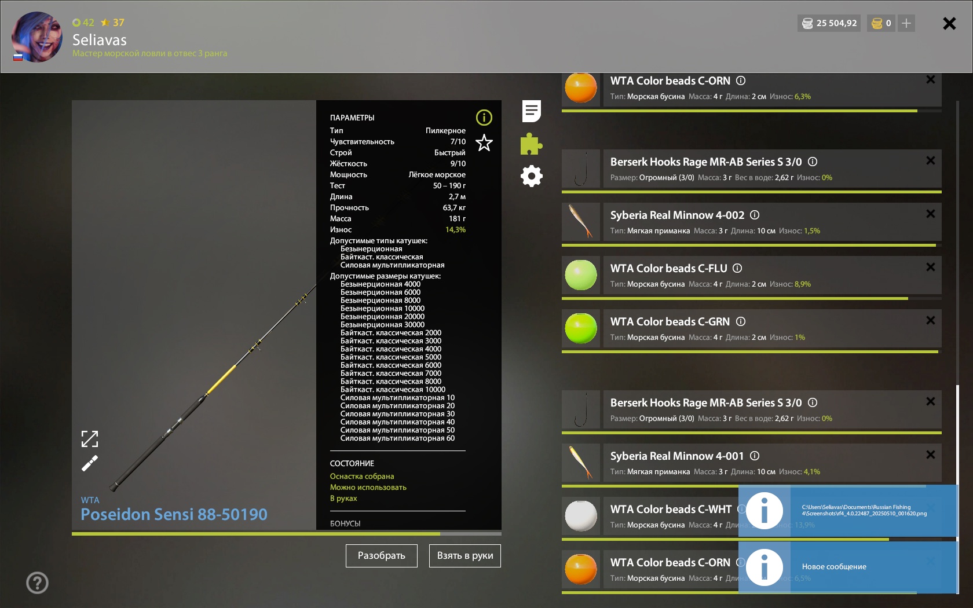Remove second Berserk Hooks Rage MR-AB hook

pyautogui.click(x=930, y=401)
